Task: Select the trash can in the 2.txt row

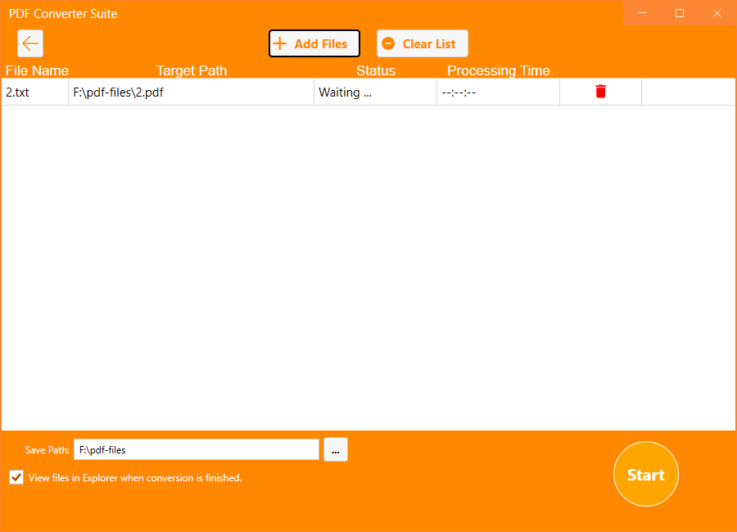Action: click(600, 92)
